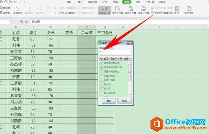The image size is (209, 134).
Task: Undo the last action
Action: pos(15,2)
